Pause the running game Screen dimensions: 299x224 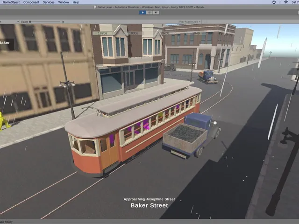[x=149, y=13]
